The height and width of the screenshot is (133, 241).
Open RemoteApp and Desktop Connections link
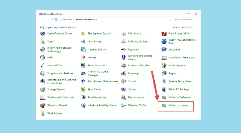pos(62,81)
